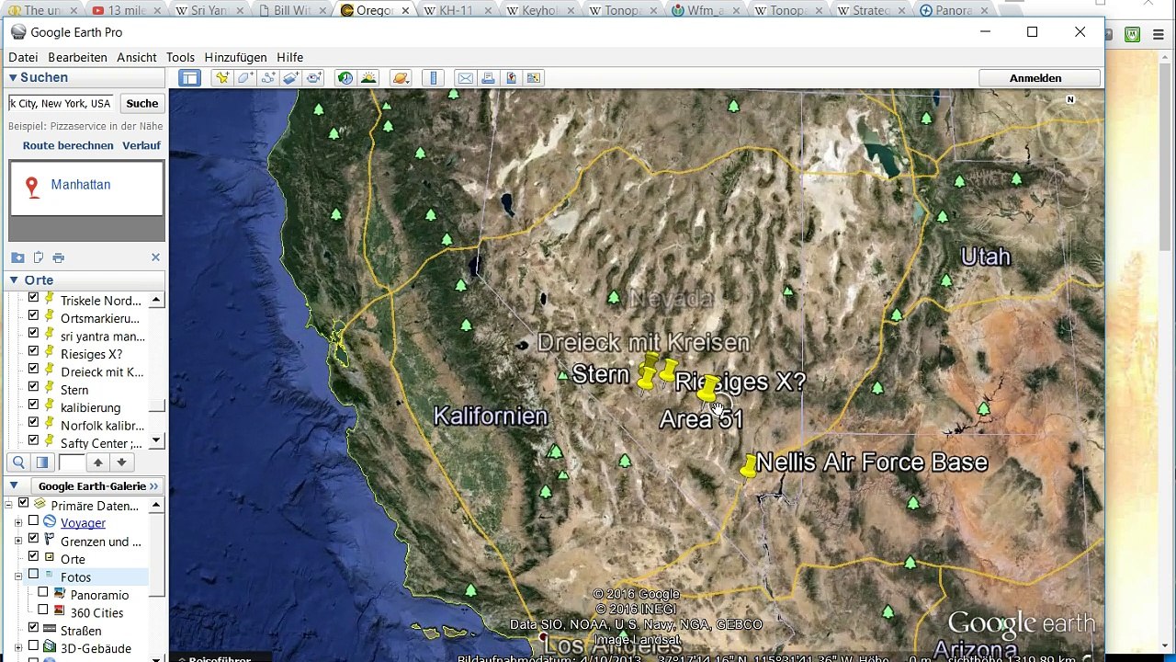The height and width of the screenshot is (662, 1176).
Task: Click the Stern yellow pushpin on the map
Action: point(646,377)
